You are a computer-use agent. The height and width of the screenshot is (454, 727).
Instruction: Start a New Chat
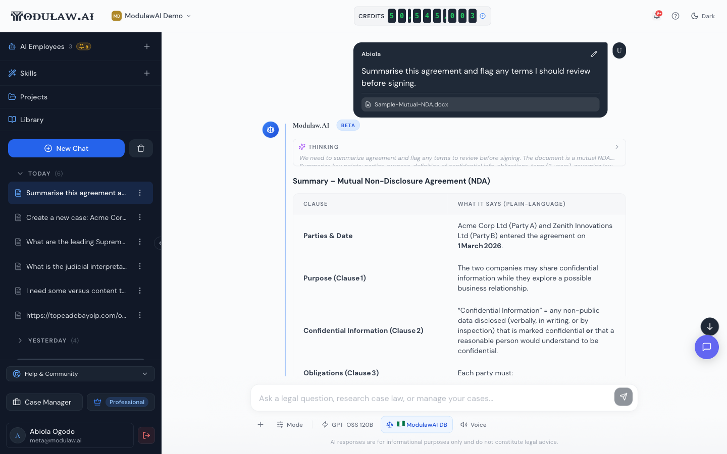[66, 148]
